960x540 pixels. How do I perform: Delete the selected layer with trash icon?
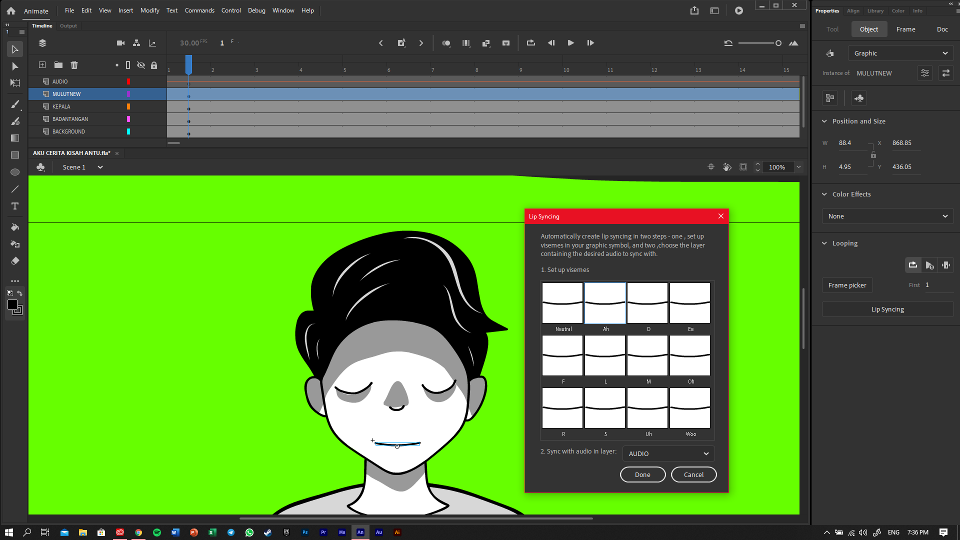74,65
